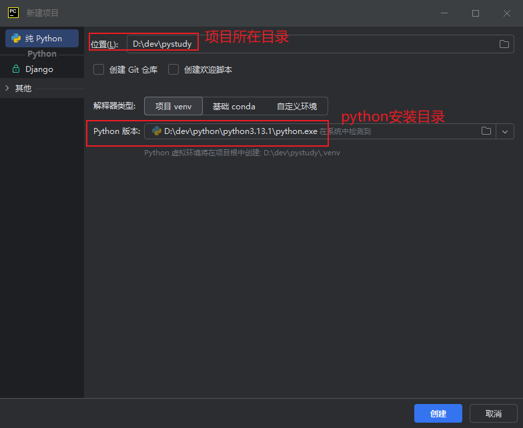Minimize the 新建项目 window
This screenshot has height=428, width=523.
click(x=444, y=13)
